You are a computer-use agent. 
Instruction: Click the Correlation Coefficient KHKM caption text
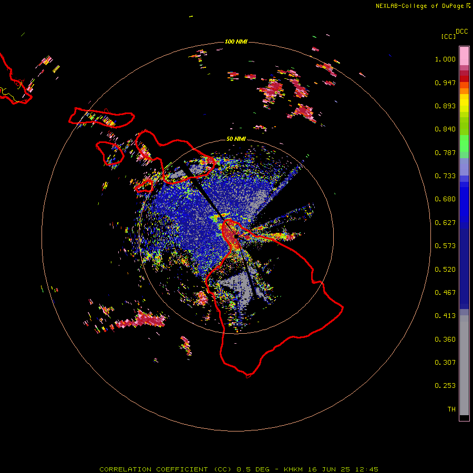[x=239, y=469]
